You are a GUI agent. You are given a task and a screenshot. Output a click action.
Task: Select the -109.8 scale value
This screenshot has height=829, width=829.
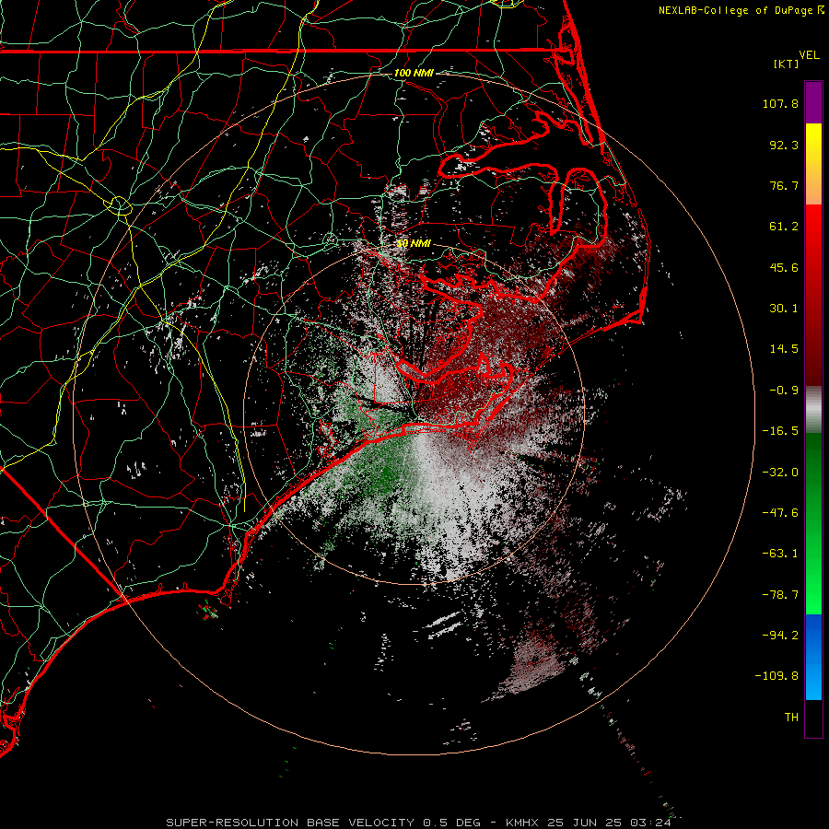click(776, 676)
